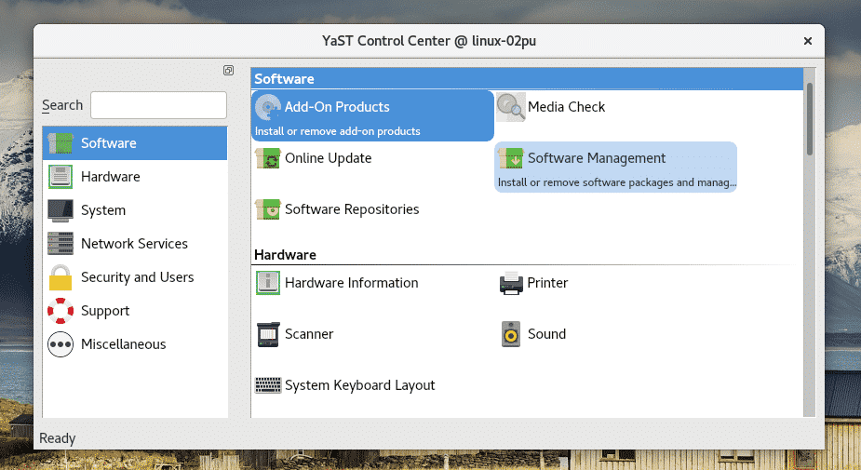
Task: Click the Support lifebuoy icon
Action: (x=61, y=311)
